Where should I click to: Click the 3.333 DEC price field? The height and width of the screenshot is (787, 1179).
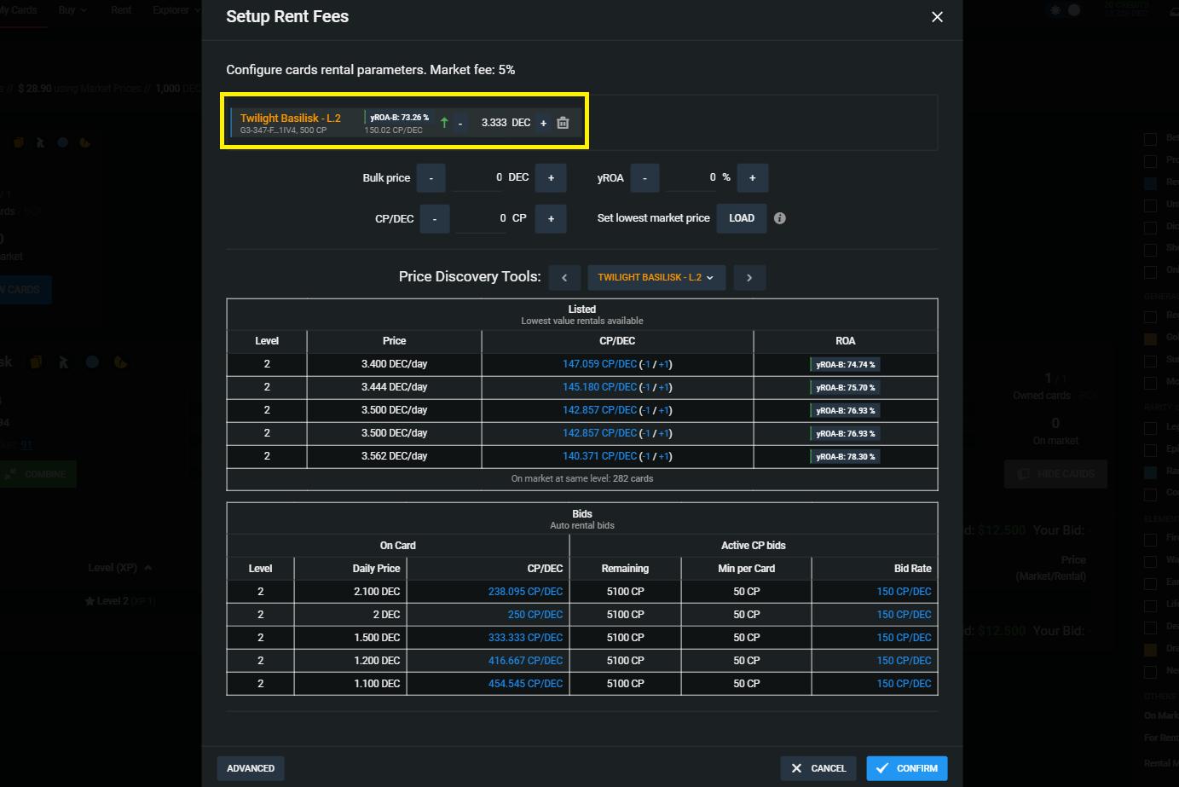pos(493,123)
